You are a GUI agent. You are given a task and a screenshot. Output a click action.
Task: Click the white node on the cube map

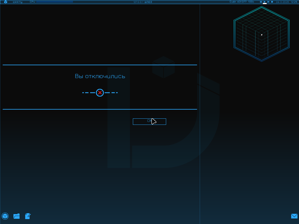point(262,35)
